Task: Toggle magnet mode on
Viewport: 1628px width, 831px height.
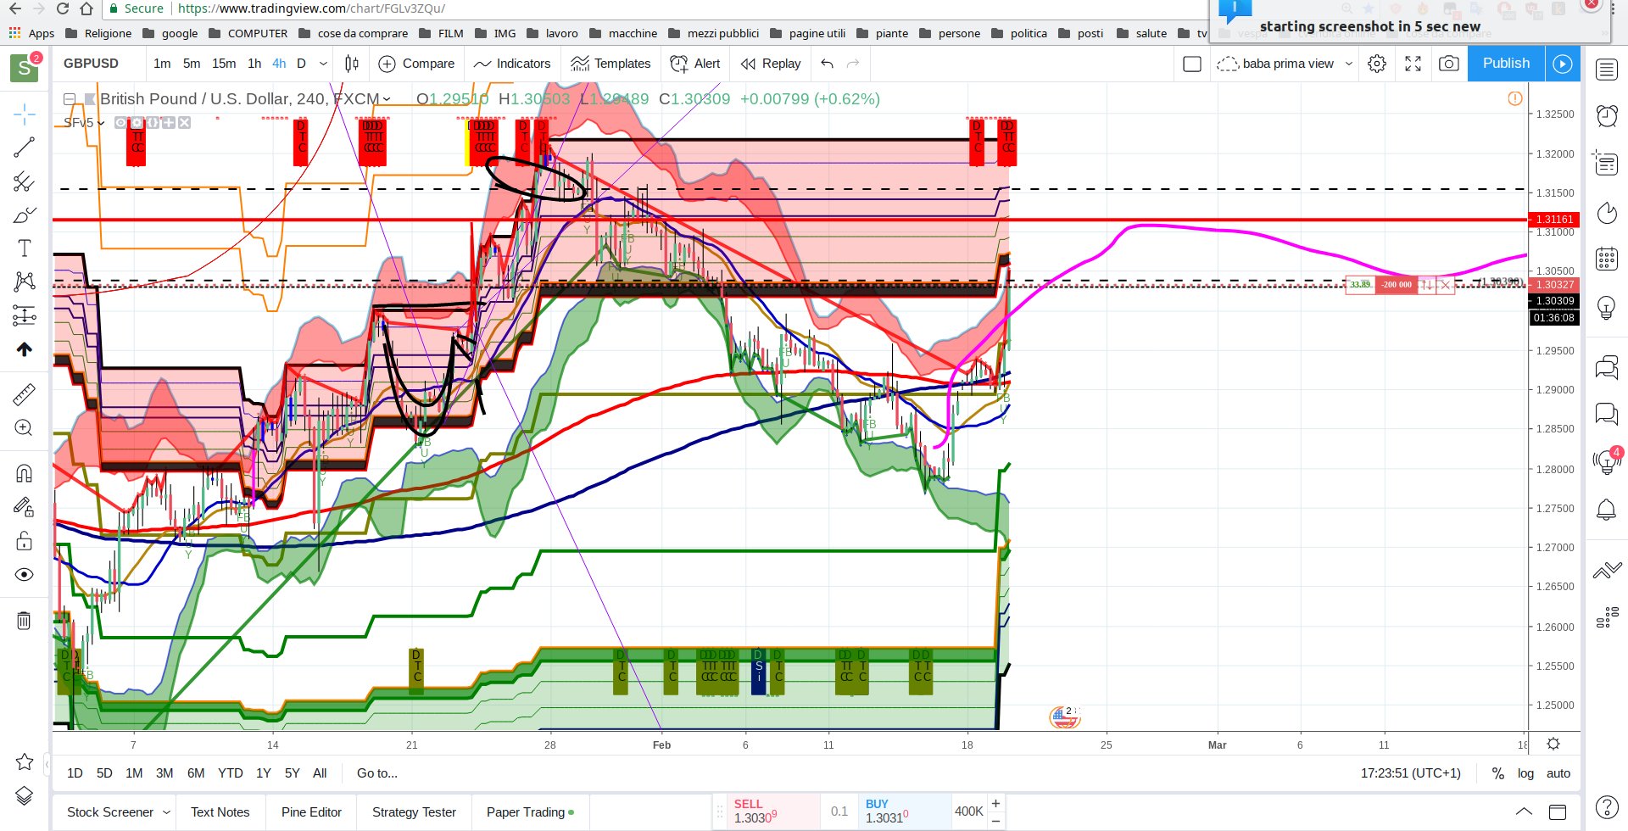Action: [x=25, y=473]
